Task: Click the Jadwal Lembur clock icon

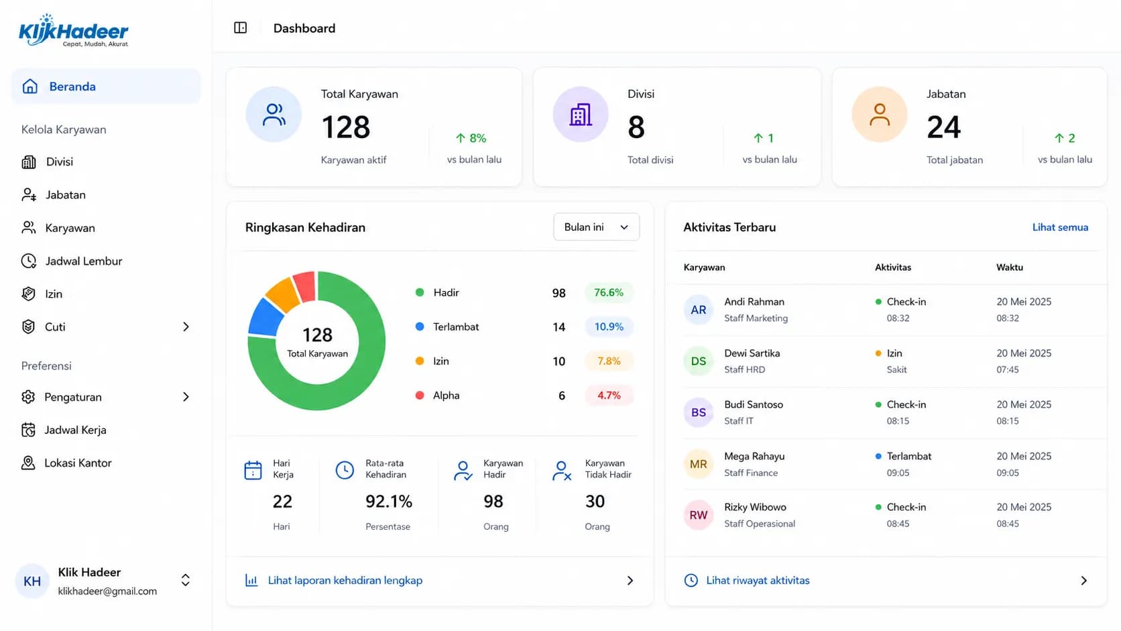Action: pos(29,261)
